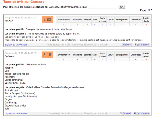Report the comment by AAA via Signaler link
The image size is (154, 118).
click(16, 45)
